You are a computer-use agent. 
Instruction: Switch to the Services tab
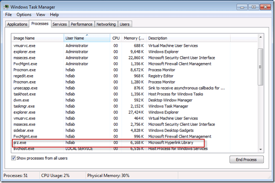[59, 24]
